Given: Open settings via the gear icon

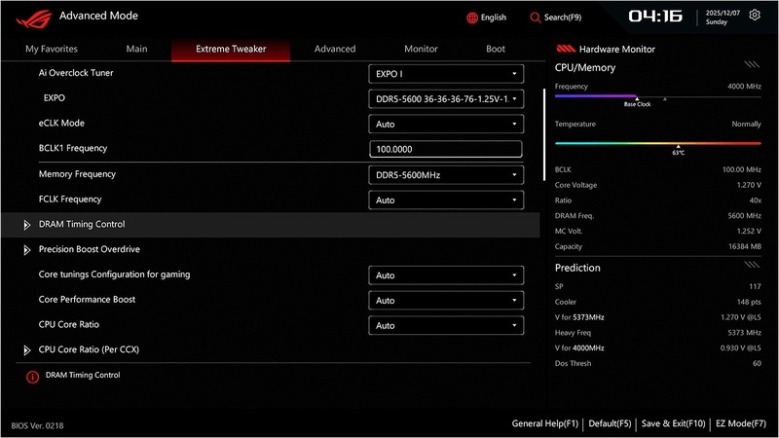Looking at the screenshot, I should pos(754,15).
